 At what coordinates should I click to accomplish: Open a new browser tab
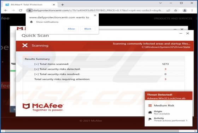[x=62, y=5]
